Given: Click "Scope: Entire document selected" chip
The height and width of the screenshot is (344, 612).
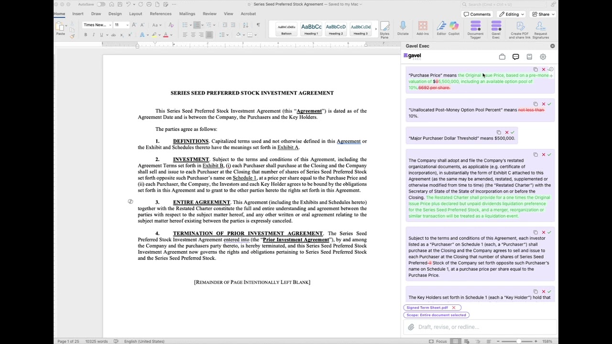Looking at the screenshot, I should (436, 315).
